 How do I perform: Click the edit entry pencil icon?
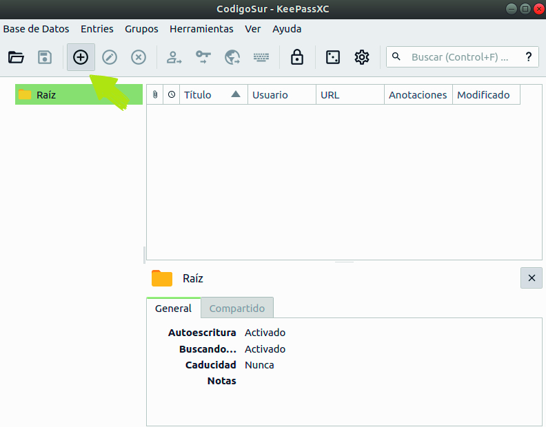(110, 57)
